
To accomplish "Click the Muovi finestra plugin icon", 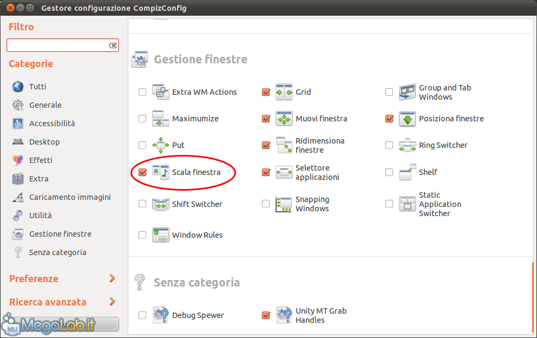I will [284, 119].
